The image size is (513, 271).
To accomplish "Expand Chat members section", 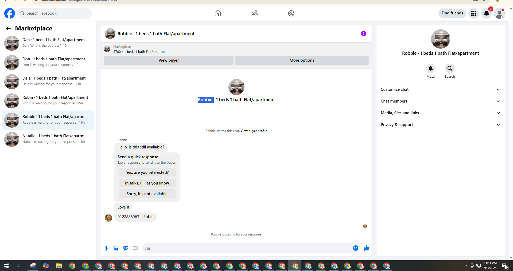I will (x=441, y=101).
